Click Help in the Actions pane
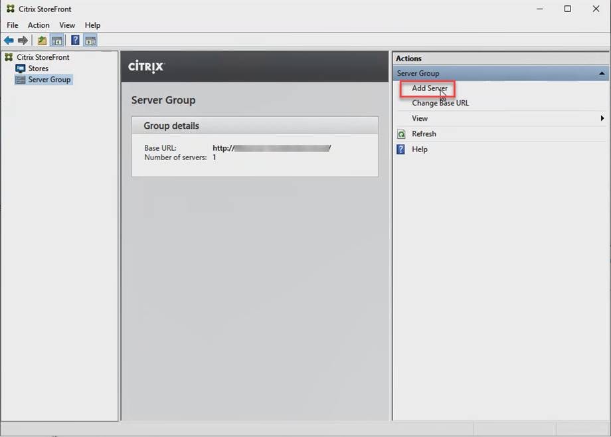The height and width of the screenshot is (437, 611). coord(420,149)
